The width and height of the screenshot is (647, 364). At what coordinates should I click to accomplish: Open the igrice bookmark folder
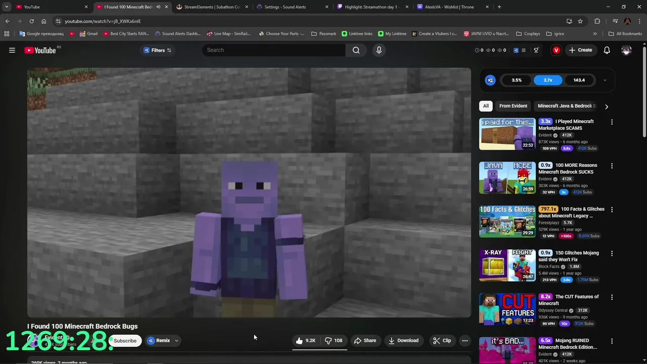pos(556,34)
